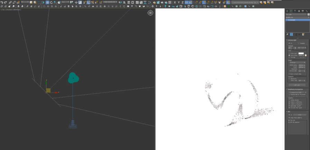Activate Select and Rotate tool
310x150 pixels.
click(51, 2)
